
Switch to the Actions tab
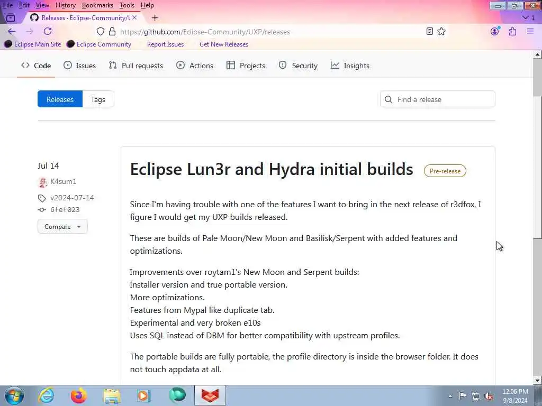tap(195, 66)
